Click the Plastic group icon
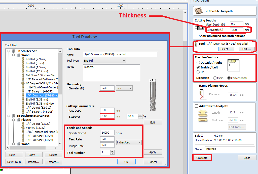 [18, 120]
